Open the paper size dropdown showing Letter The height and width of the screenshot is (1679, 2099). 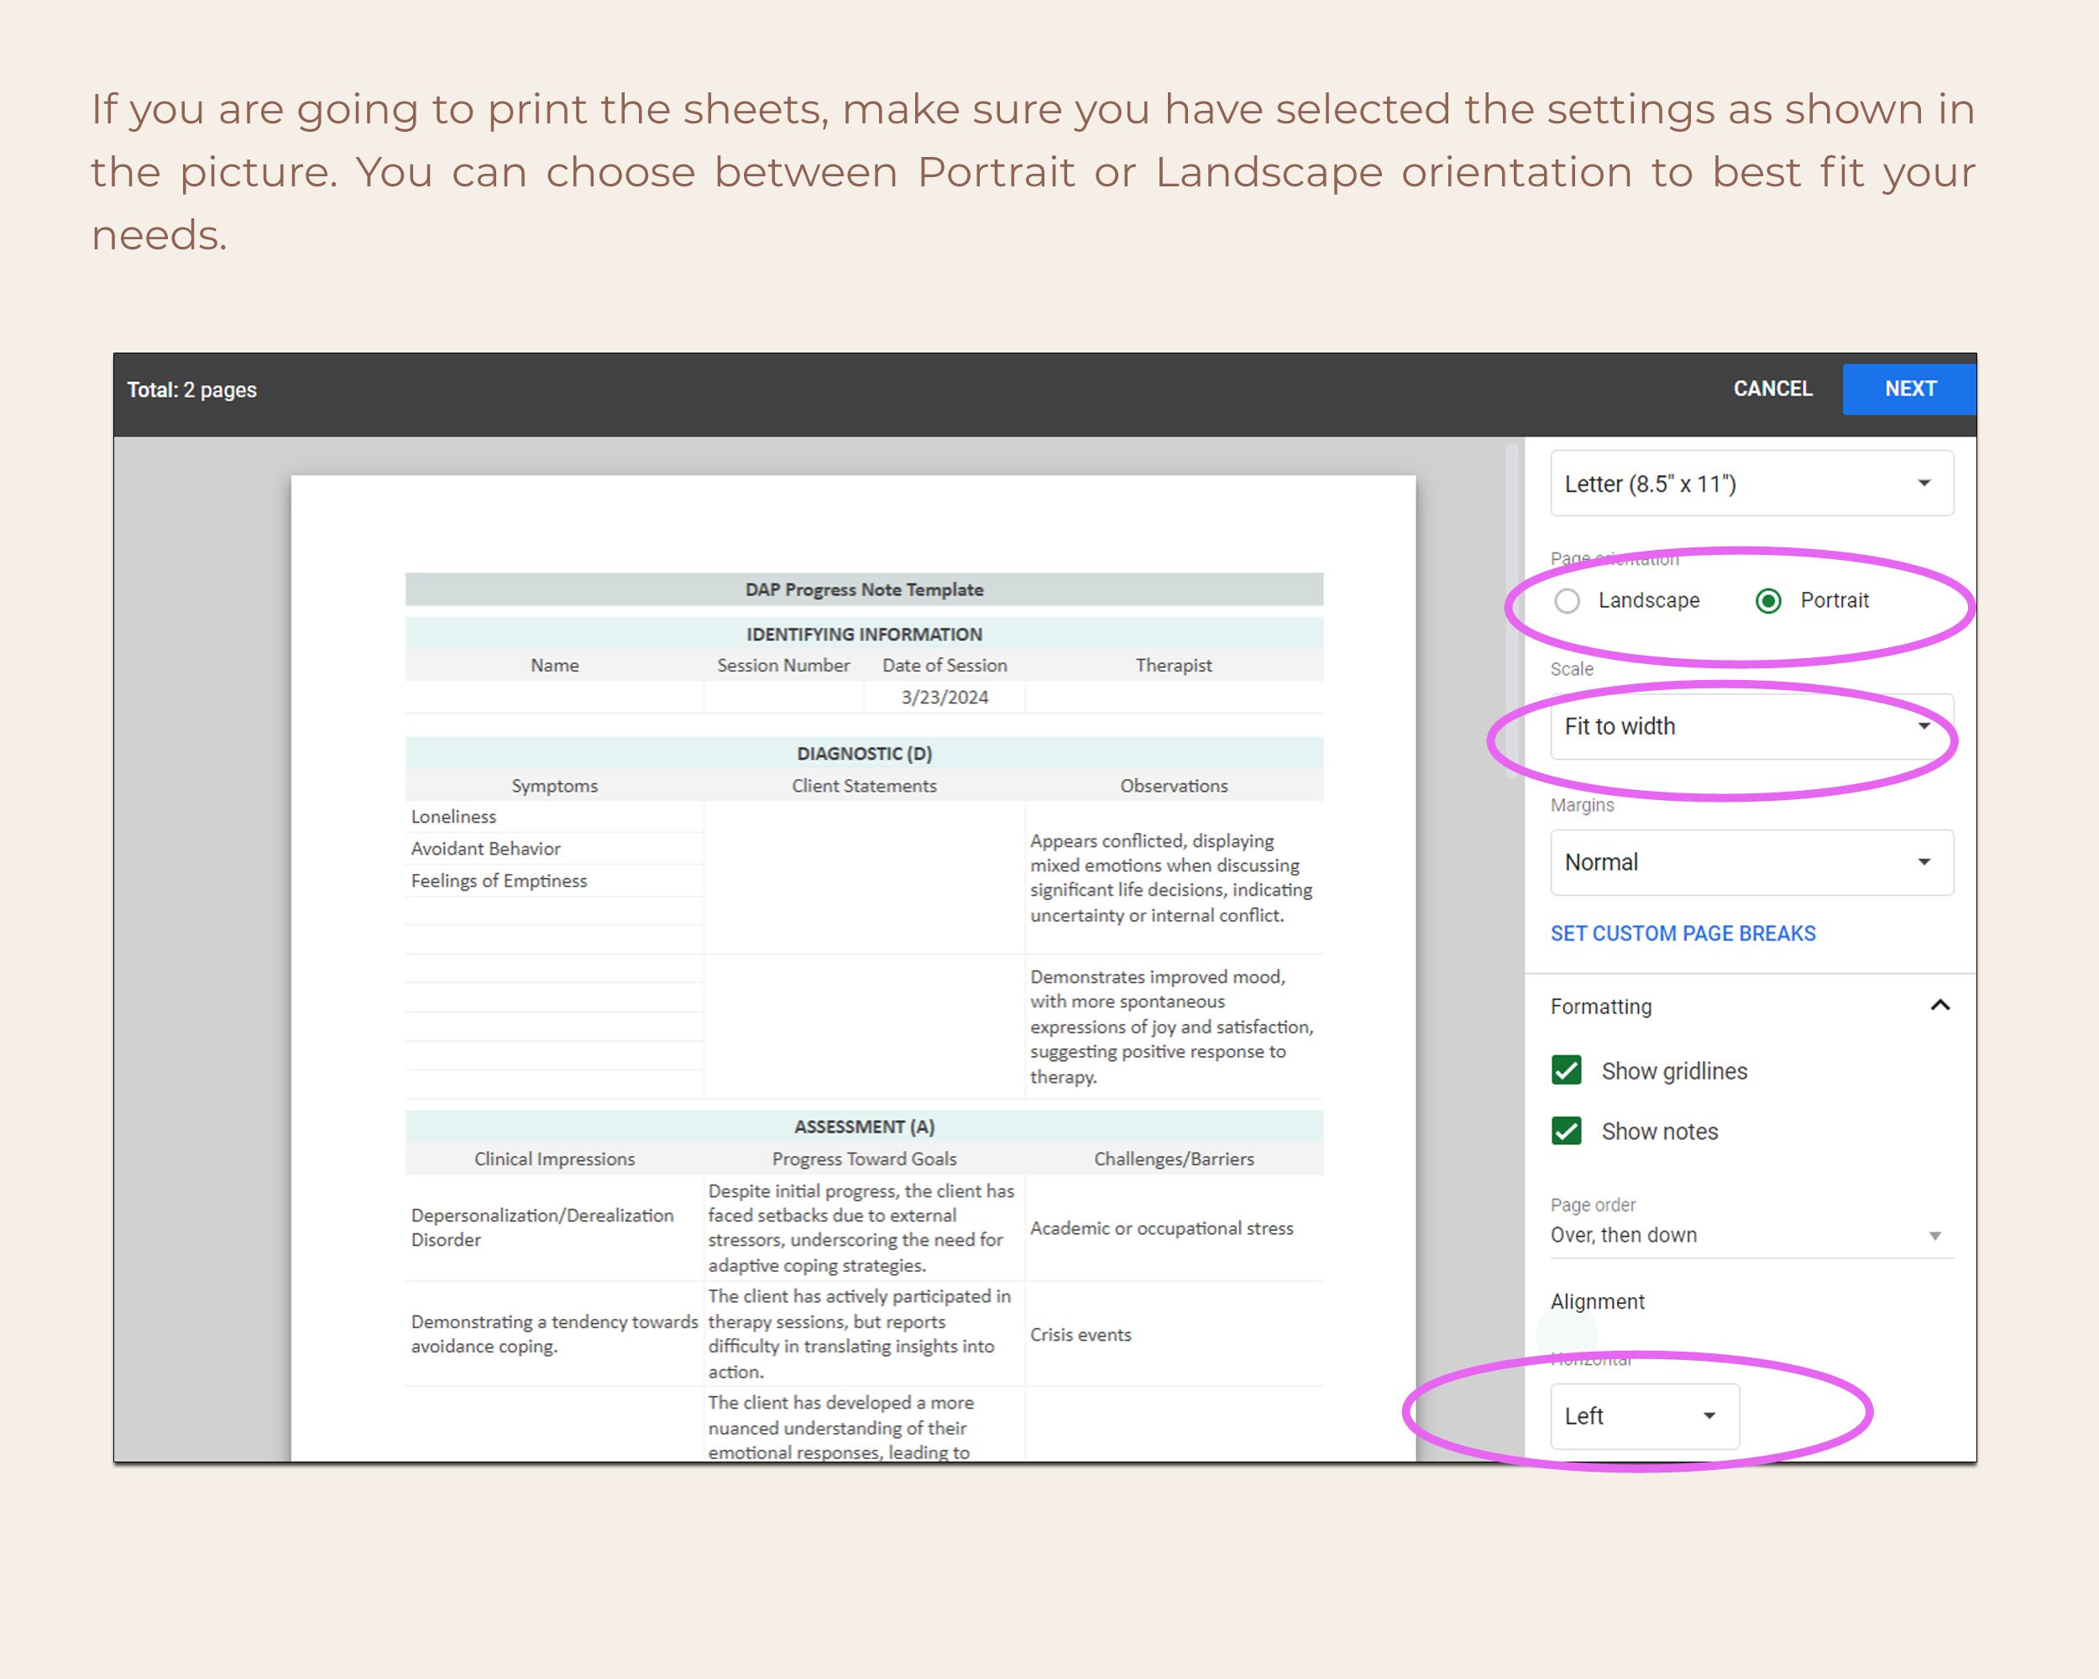(x=1750, y=484)
